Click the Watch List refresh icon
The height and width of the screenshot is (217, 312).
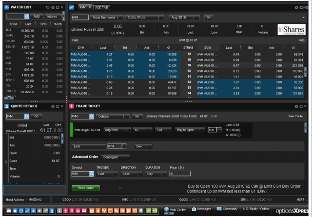pos(48,7)
